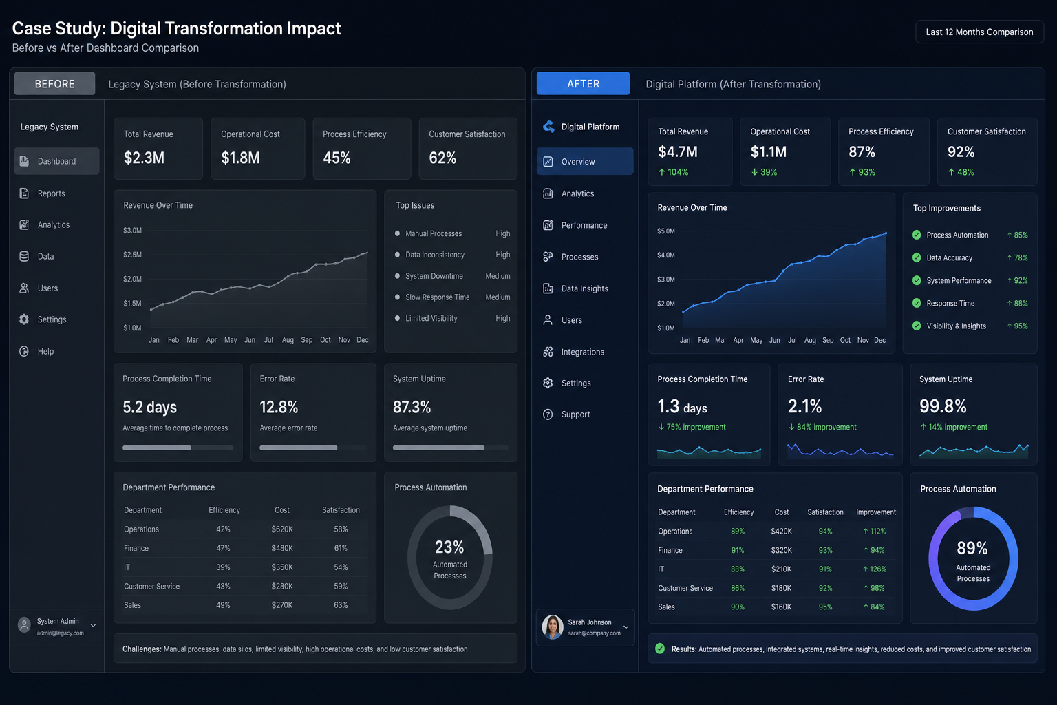The width and height of the screenshot is (1057, 705).
Task: Click the legacy Finance cost $480K
Action: [282, 548]
